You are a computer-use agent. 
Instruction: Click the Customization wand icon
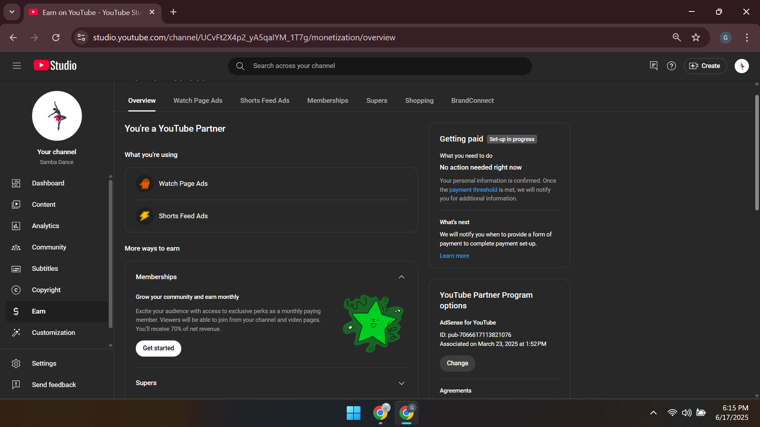[x=16, y=333]
